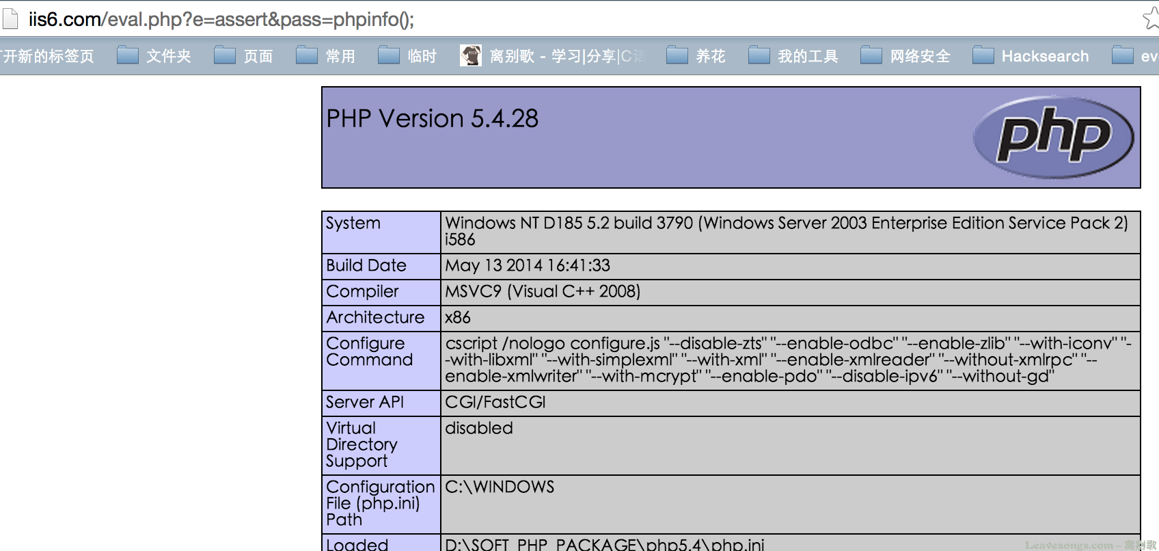Click the 开新的标签页 bookmark
This screenshot has width=1159, height=551.
pos(47,56)
